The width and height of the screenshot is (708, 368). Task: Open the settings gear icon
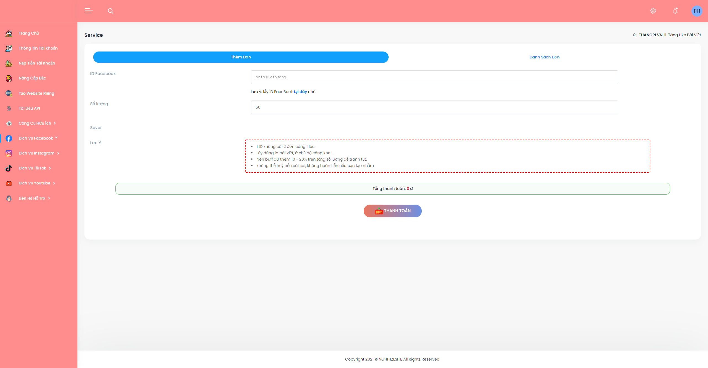click(x=653, y=11)
